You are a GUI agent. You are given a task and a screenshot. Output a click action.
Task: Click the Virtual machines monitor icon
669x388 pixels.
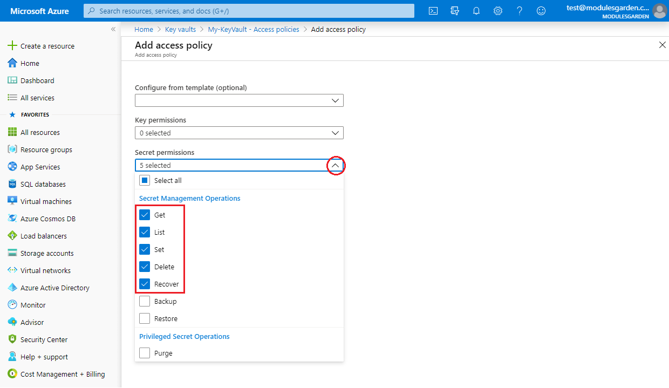(x=12, y=201)
